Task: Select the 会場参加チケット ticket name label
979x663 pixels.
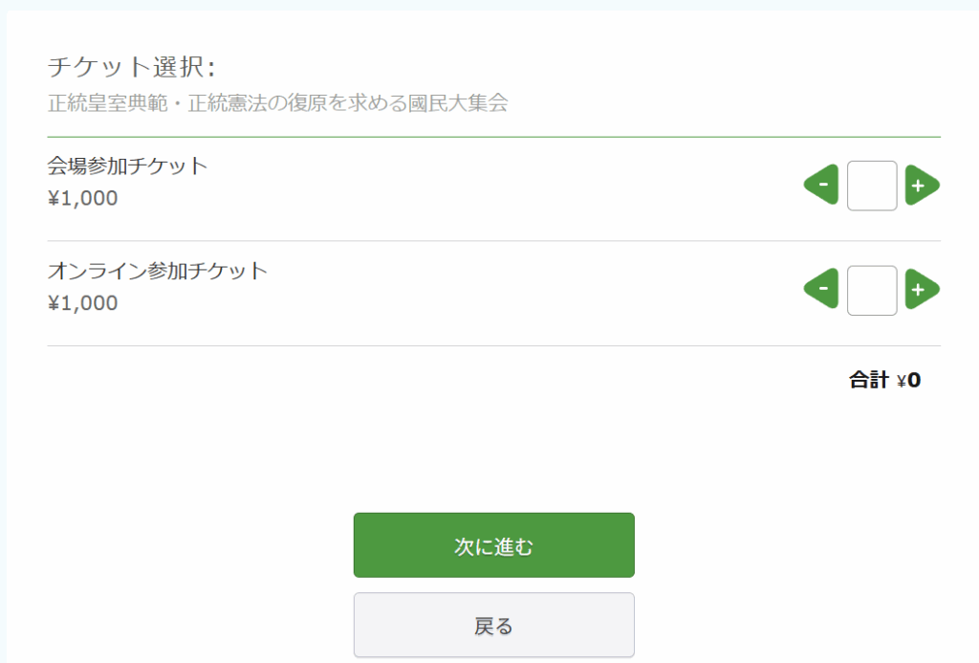Action: tap(127, 166)
